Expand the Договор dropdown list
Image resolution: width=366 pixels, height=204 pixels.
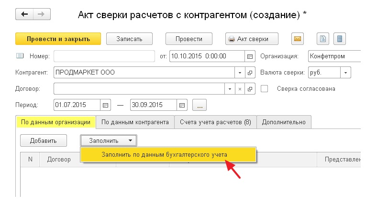[x=230, y=89]
